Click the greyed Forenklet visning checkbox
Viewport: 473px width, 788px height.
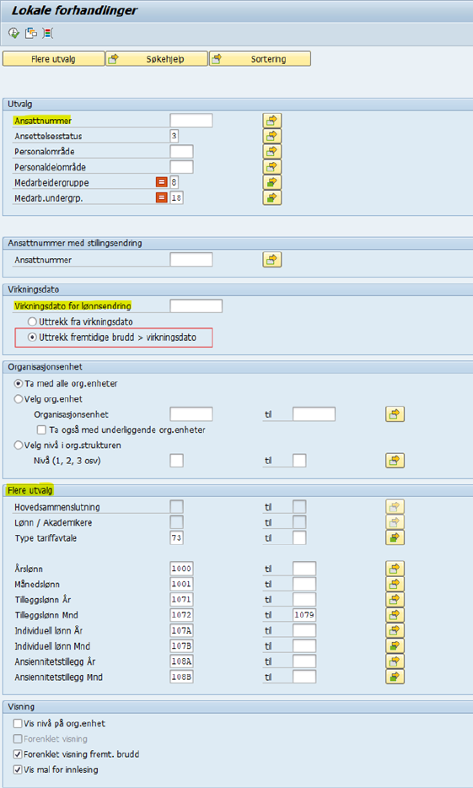click(18, 739)
